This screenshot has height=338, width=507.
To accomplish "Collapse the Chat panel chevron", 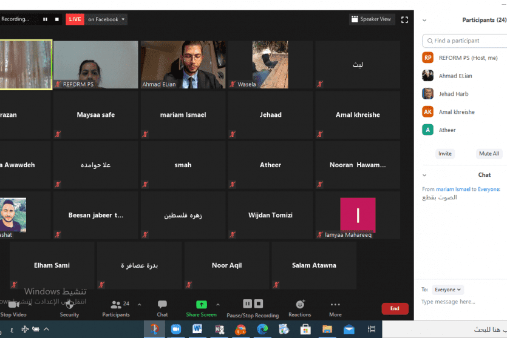I will coord(424,175).
